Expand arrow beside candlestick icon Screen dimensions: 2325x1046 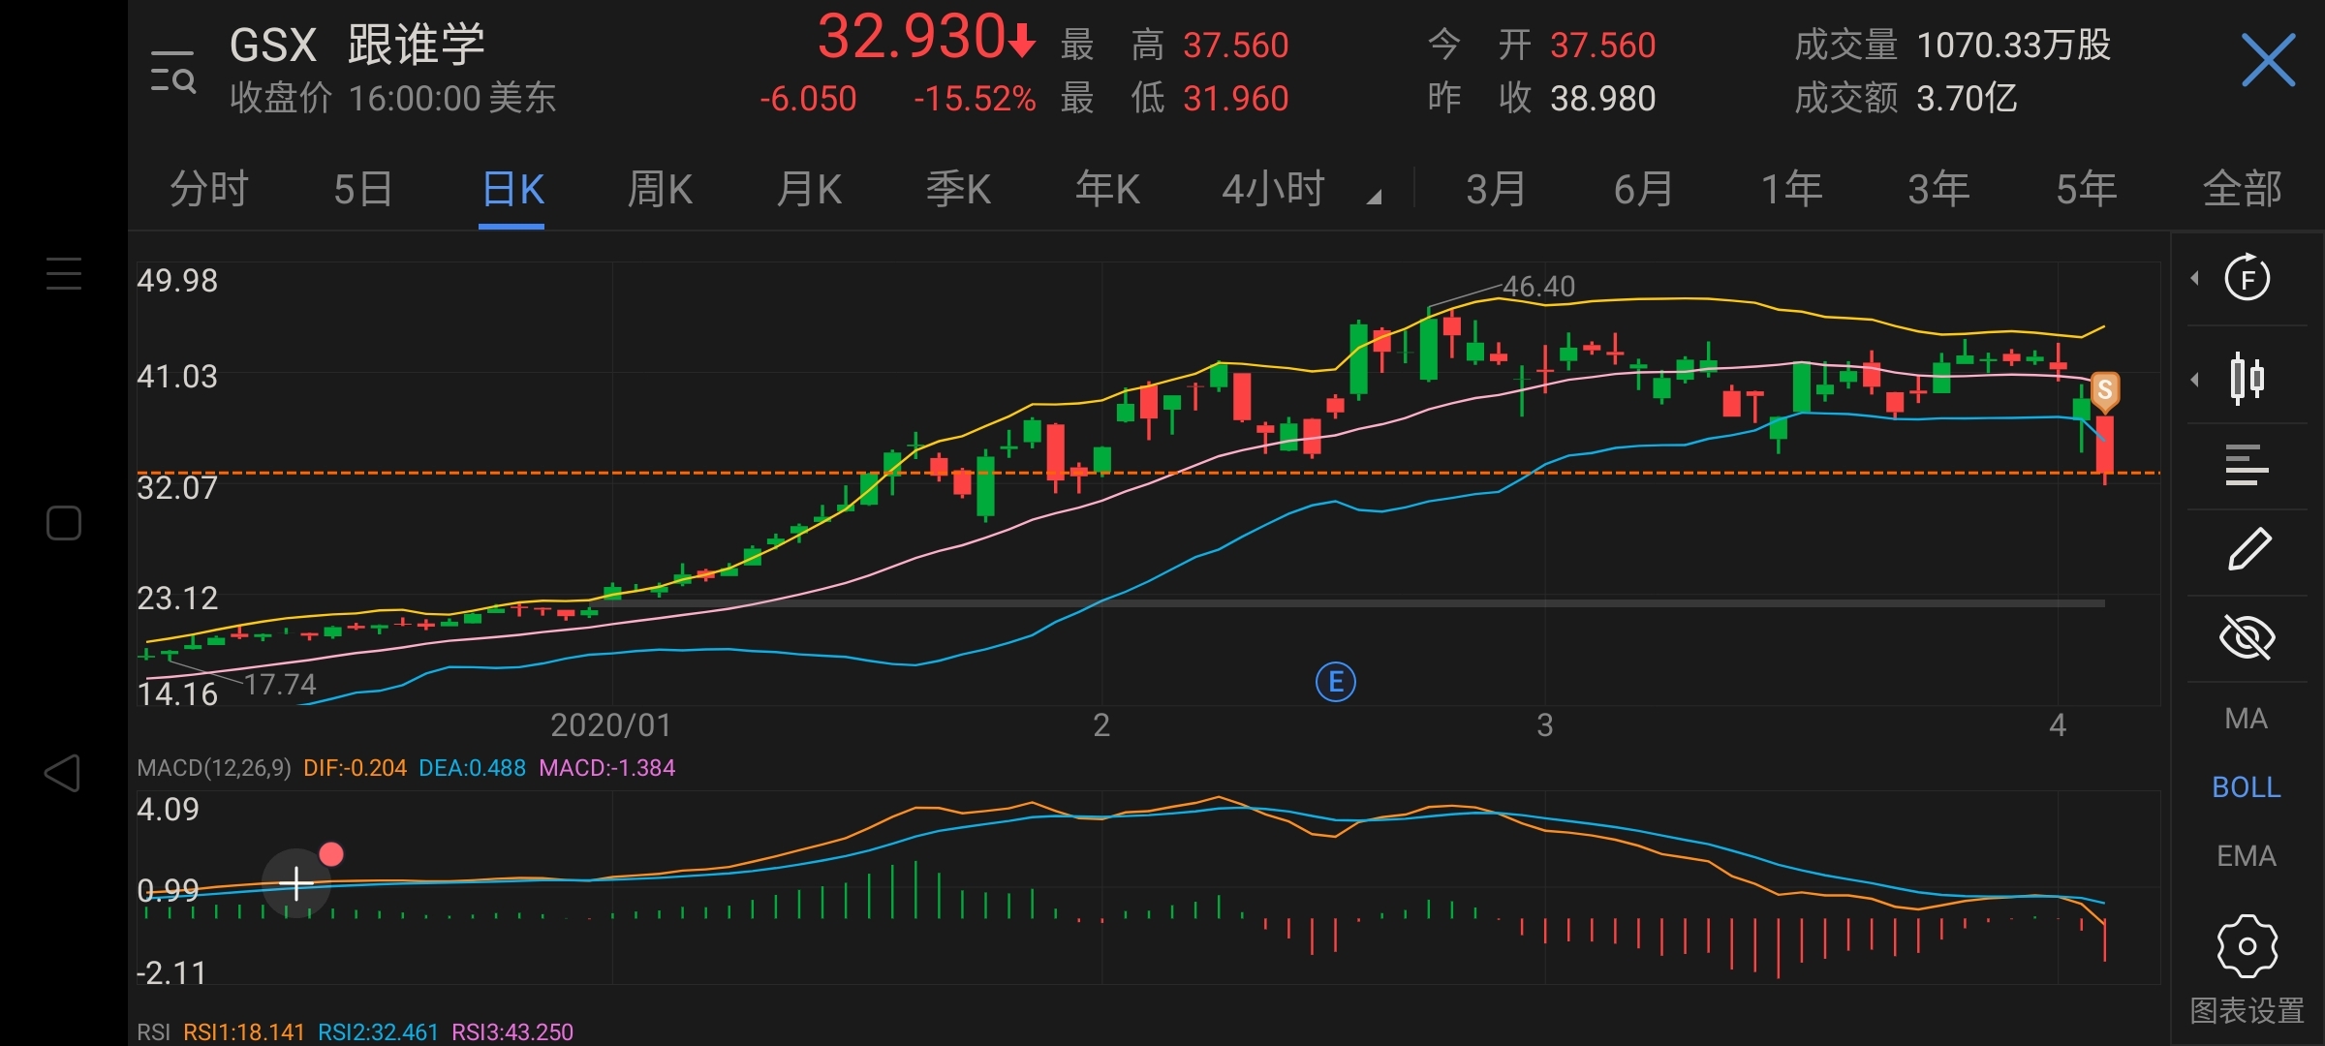(x=2195, y=379)
